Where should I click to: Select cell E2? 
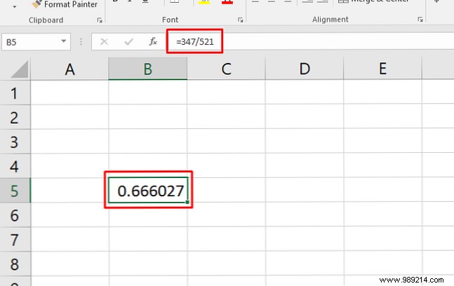(382, 117)
